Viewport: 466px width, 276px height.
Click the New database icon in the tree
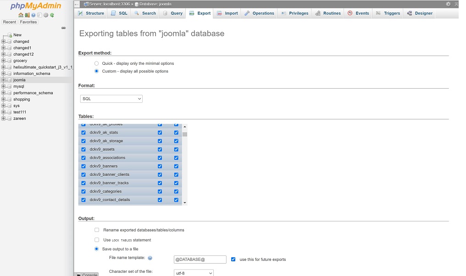pos(10,35)
